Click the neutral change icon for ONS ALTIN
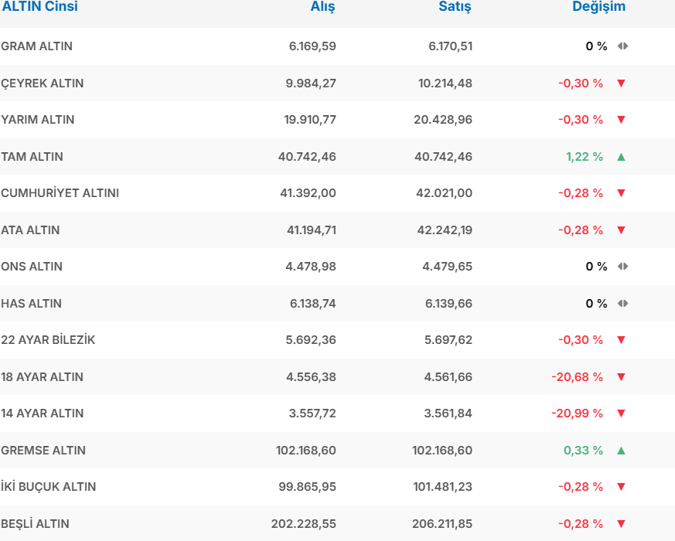 (x=622, y=267)
